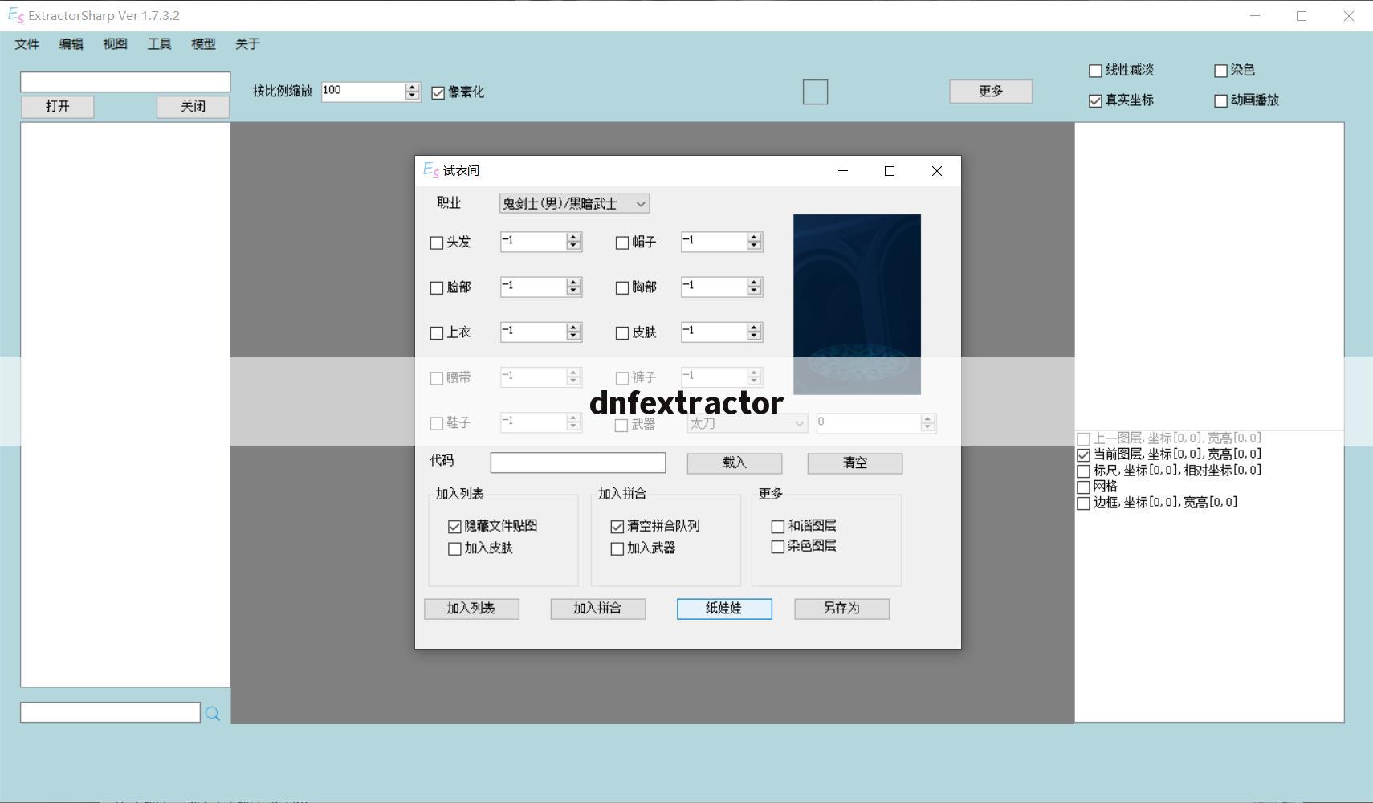This screenshot has height=803, width=1373.
Task: Increment the 胸部 value spinner
Action: (753, 283)
